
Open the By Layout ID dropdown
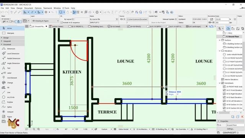point(73,19)
